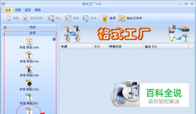Select 所有 转到 M4A icon

click(29, 55)
